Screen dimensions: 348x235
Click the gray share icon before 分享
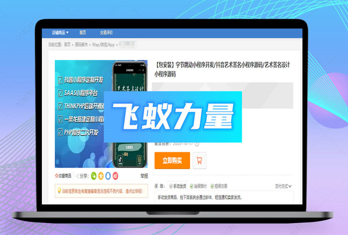point(77,176)
